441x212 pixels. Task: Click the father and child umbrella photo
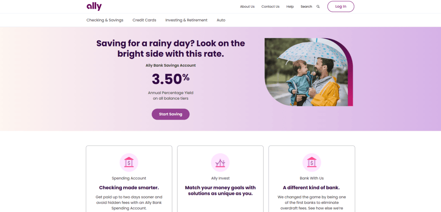point(308,72)
